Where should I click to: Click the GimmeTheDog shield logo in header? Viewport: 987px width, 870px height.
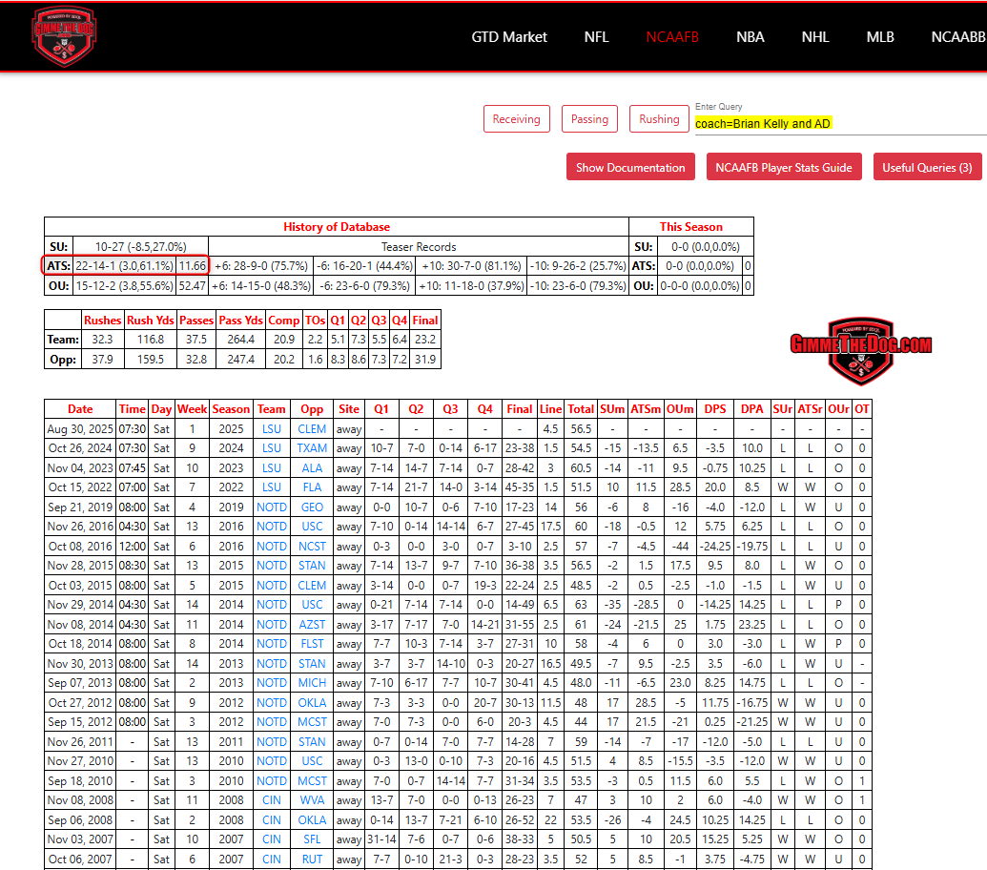coord(64,36)
